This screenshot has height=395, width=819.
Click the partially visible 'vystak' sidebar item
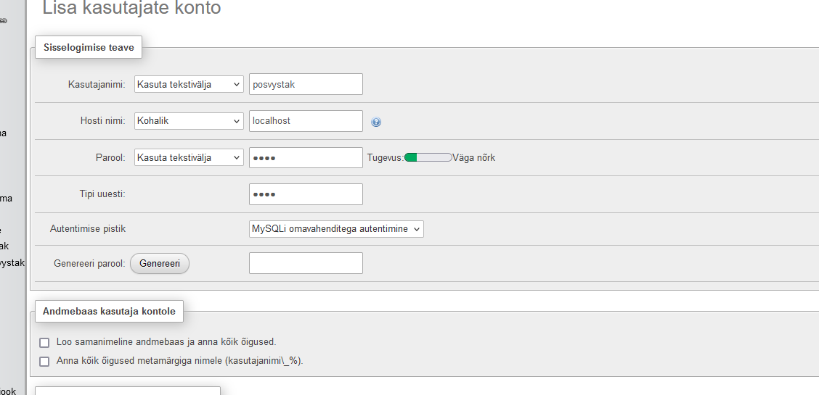click(12, 262)
